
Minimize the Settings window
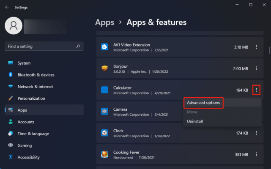pyautogui.click(x=237, y=5)
